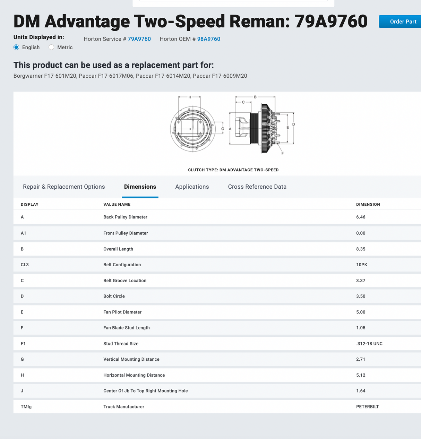
Task: Click the 5.12 dimension value
Action: [x=361, y=375]
